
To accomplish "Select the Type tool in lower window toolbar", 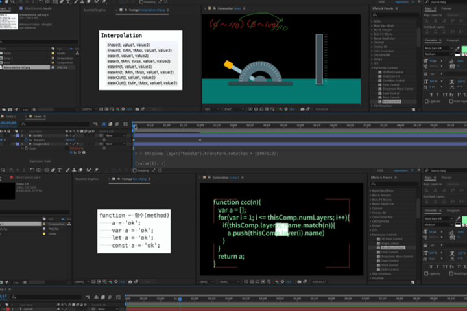I will point(60,170).
